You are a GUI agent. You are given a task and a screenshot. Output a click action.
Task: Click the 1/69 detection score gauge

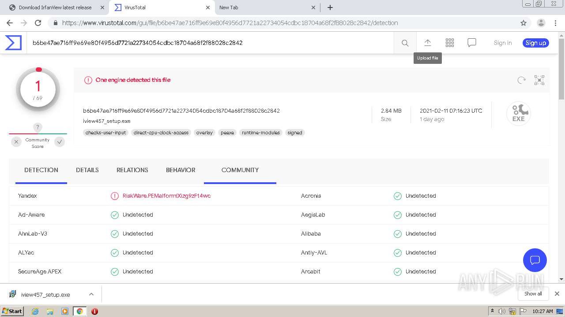click(38, 89)
